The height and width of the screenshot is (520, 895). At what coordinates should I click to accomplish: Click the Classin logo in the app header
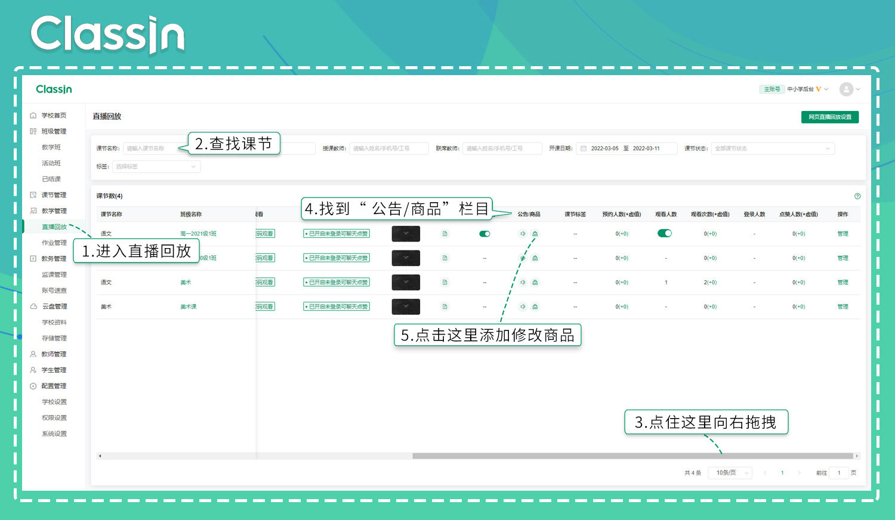pos(54,89)
